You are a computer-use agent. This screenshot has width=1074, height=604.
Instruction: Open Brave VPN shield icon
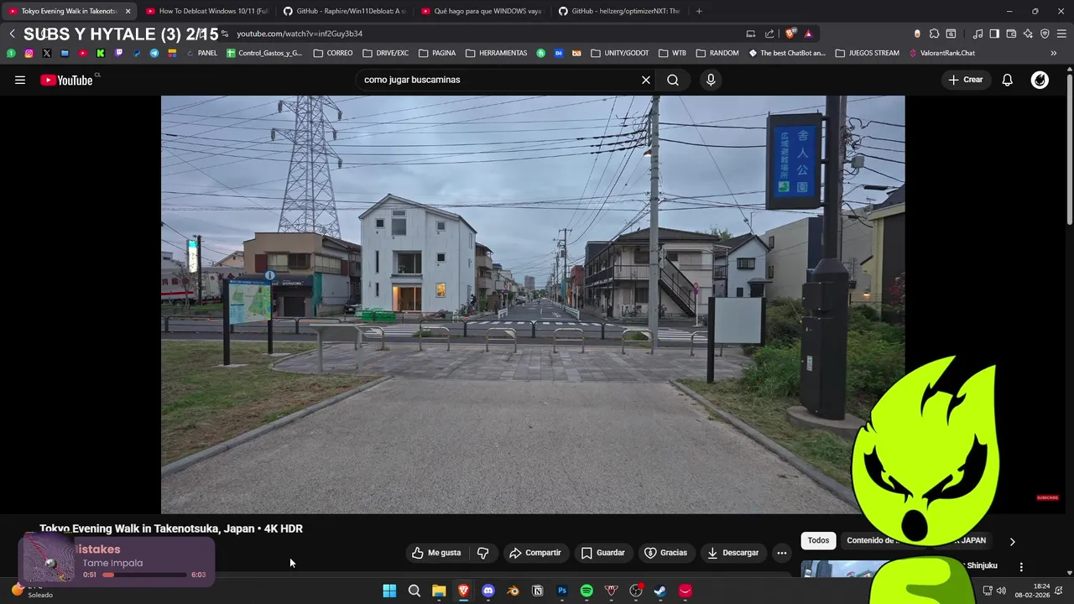[x=1045, y=34]
